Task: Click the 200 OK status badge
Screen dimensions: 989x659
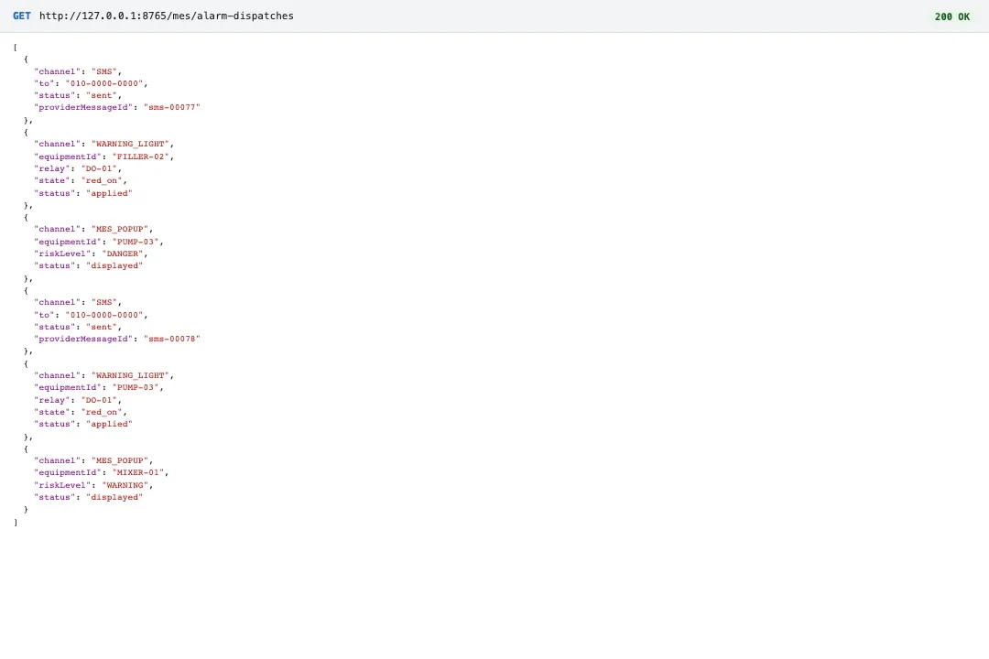Action: point(951,16)
